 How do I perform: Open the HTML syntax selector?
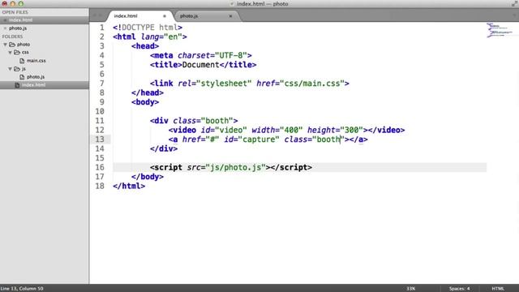pyautogui.click(x=497, y=289)
